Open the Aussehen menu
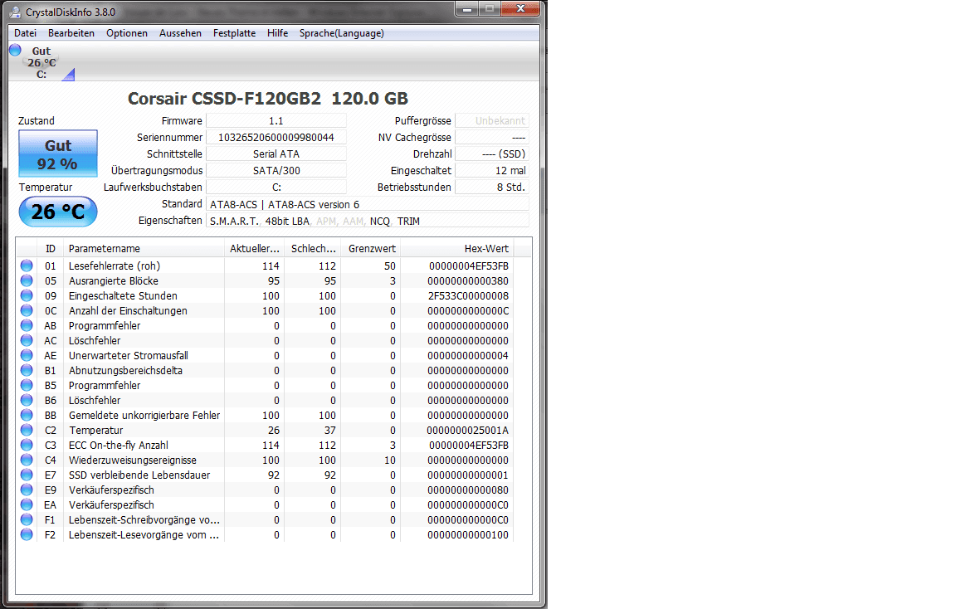The height and width of the screenshot is (609, 956). tap(180, 33)
